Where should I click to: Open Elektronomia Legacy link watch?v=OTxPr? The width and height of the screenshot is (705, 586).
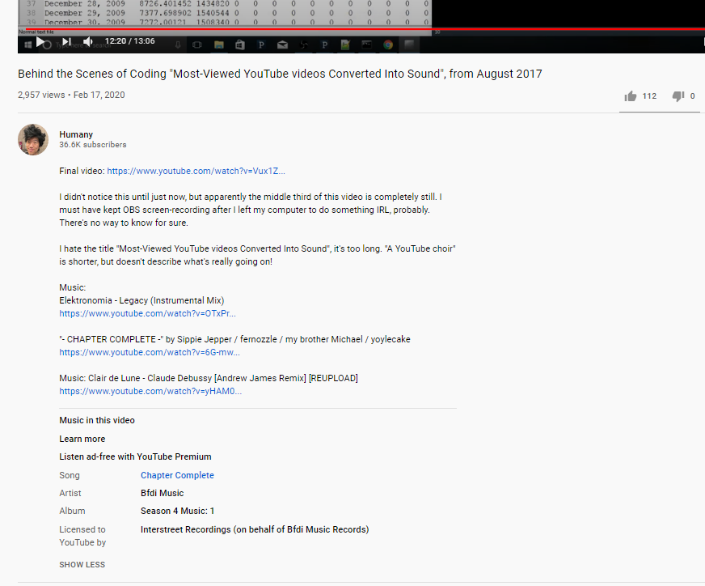tap(147, 313)
